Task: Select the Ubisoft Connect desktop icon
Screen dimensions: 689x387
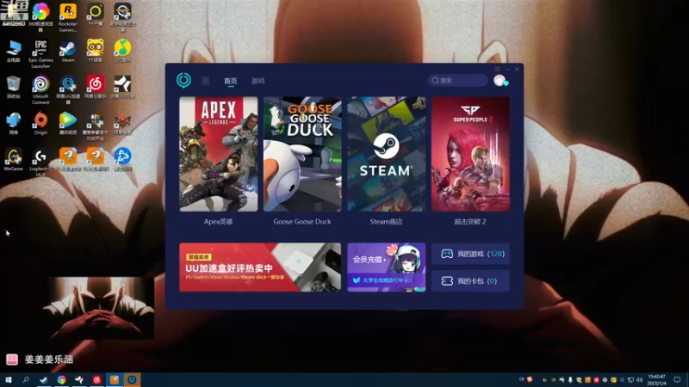Action: tap(40, 90)
